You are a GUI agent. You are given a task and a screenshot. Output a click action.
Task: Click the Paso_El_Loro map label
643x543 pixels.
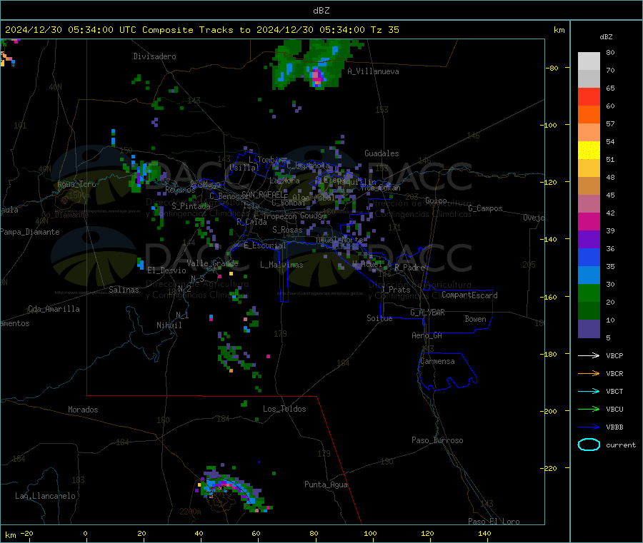(494, 522)
